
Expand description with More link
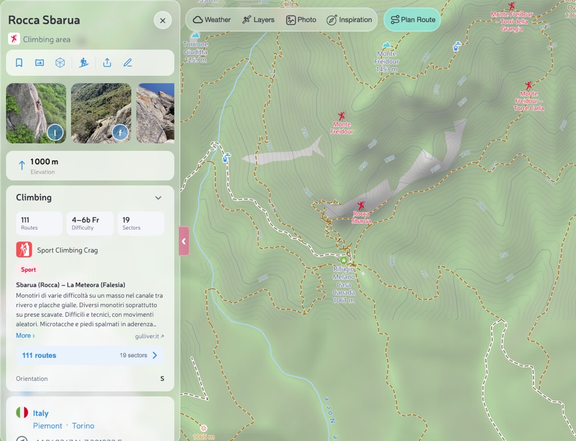[25, 335]
